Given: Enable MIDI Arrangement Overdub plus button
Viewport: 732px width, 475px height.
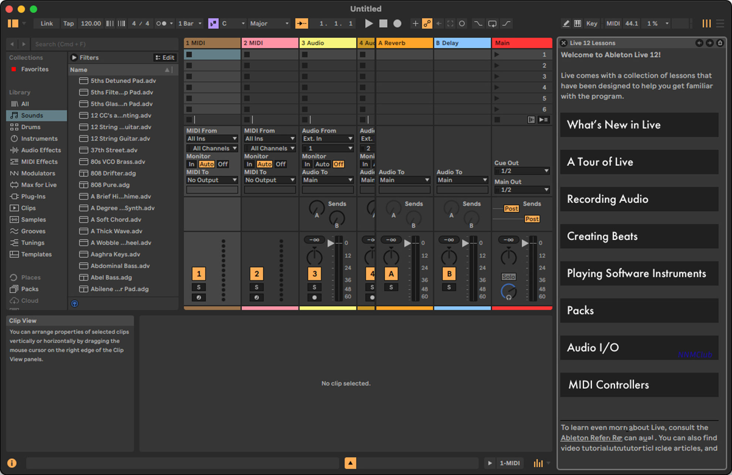Looking at the screenshot, I should (x=416, y=23).
